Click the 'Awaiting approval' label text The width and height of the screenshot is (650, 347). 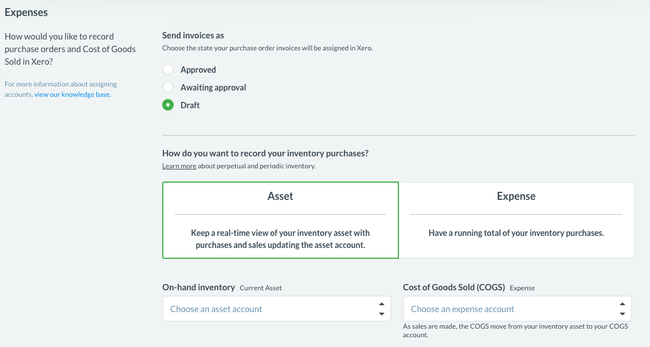click(x=213, y=88)
